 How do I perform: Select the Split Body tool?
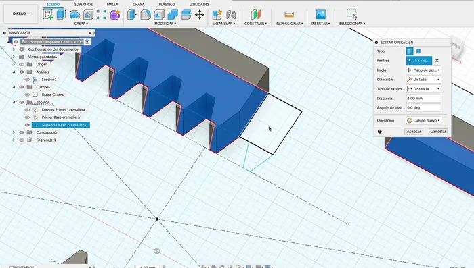point(186,14)
